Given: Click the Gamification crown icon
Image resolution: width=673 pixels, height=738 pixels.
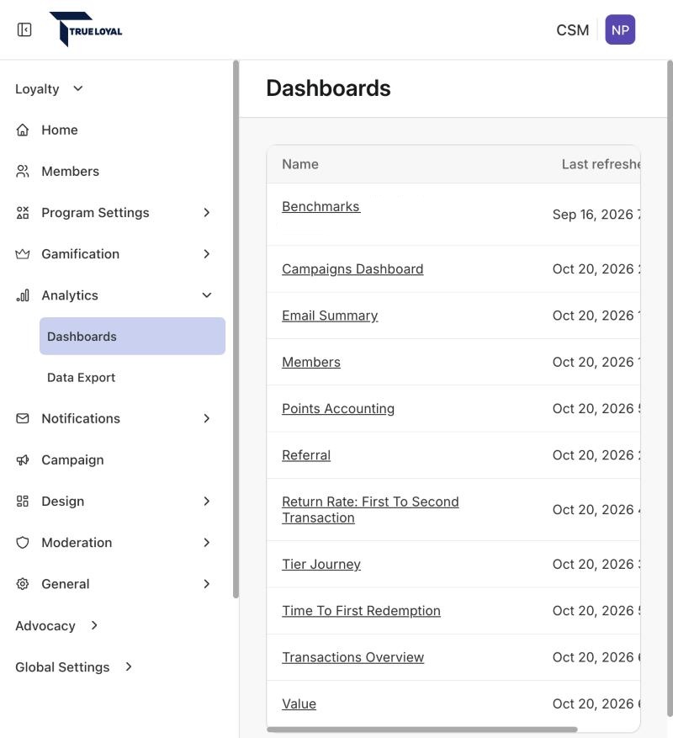Looking at the screenshot, I should 23,254.
